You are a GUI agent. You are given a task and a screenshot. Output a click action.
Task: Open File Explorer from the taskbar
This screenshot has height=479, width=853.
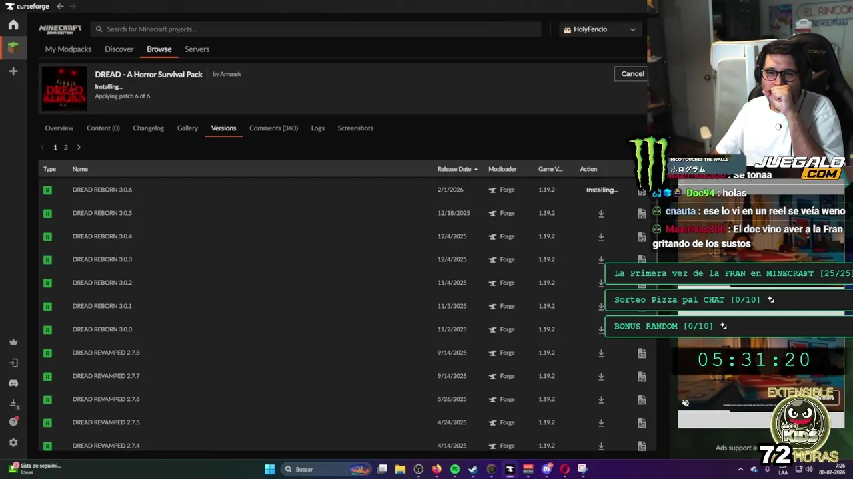(x=400, y=469)
